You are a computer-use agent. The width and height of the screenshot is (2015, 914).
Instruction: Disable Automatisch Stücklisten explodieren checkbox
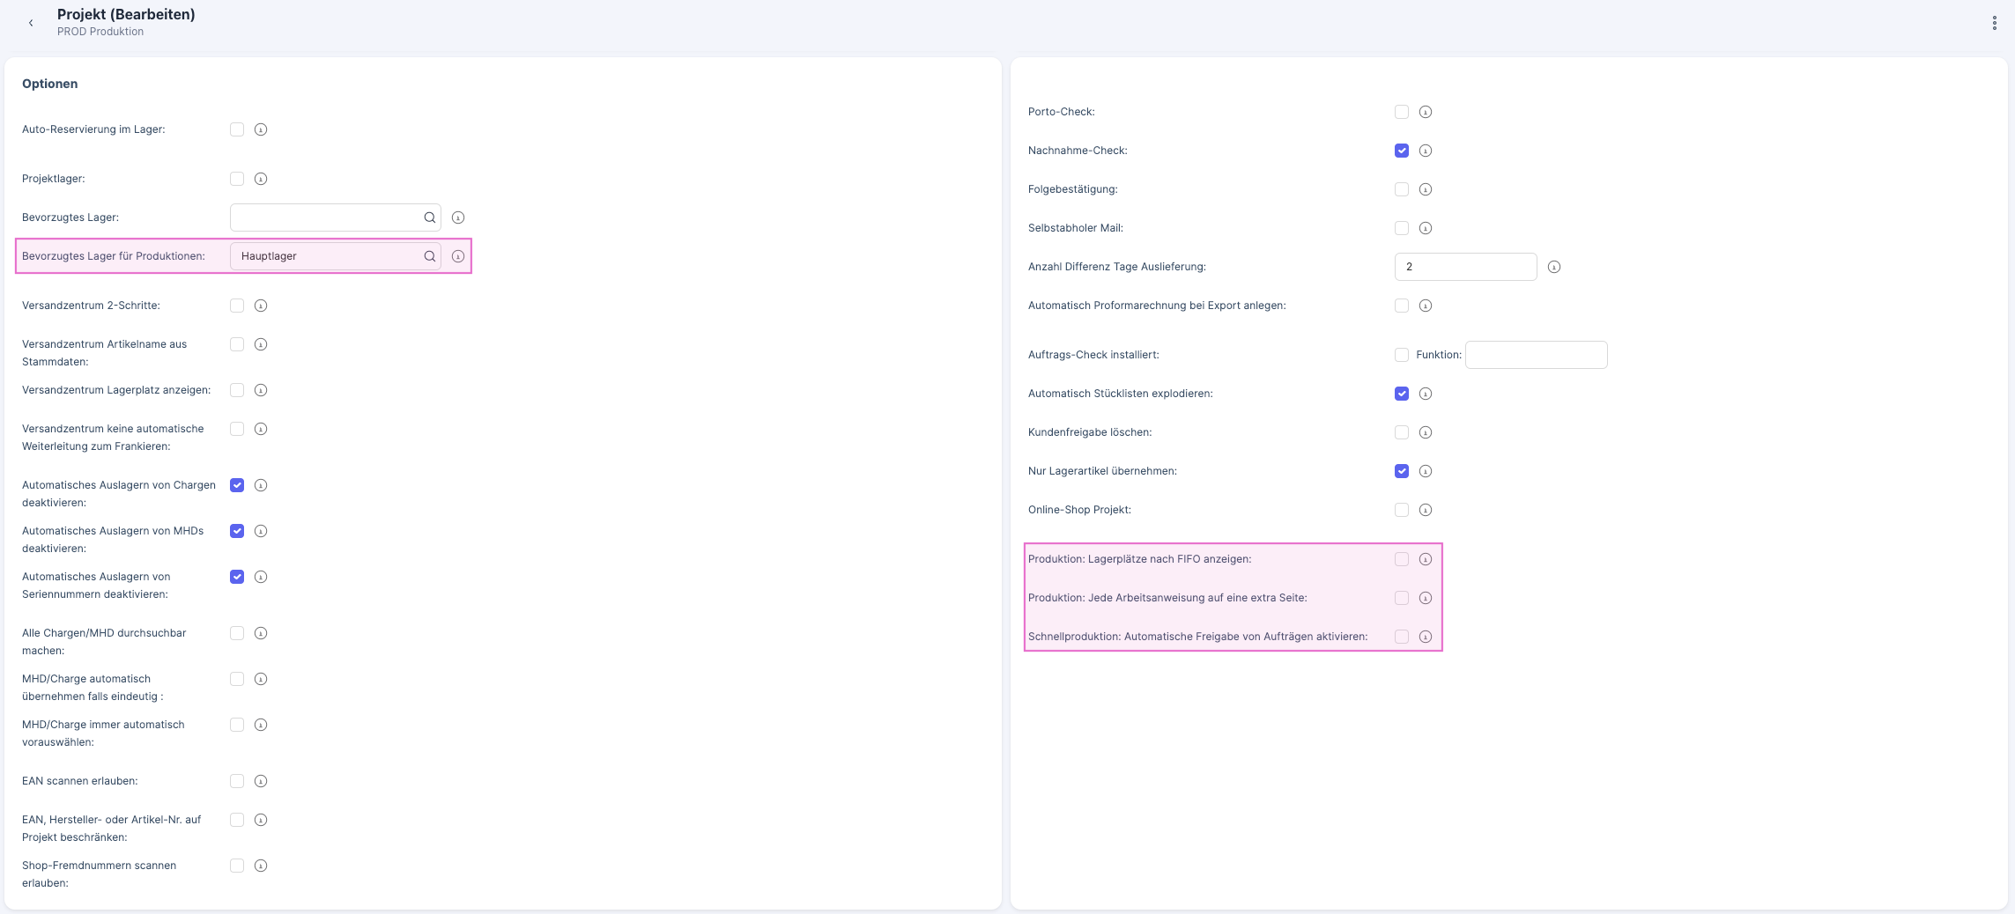pos(1402,394)
